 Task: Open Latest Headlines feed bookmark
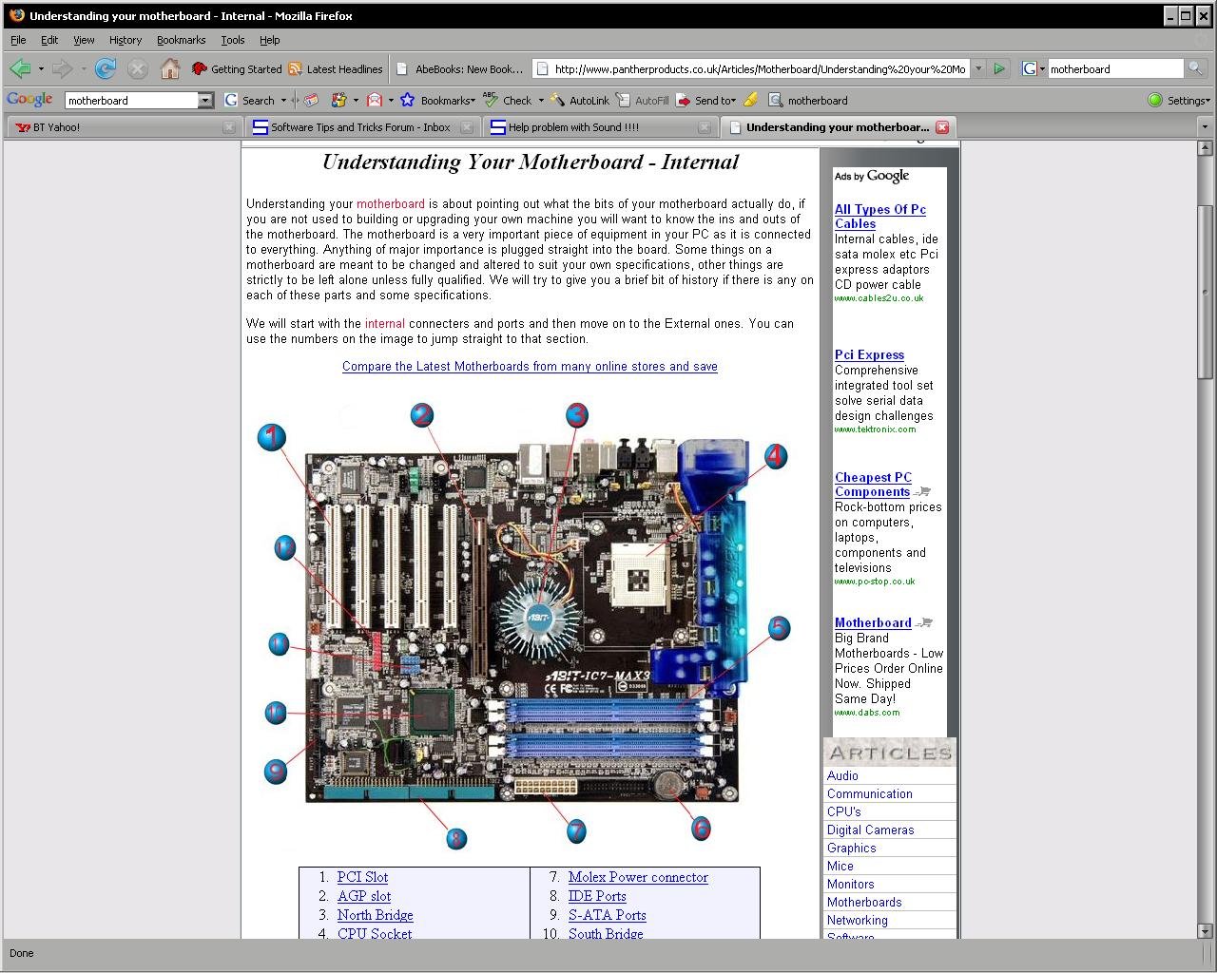(336, 69)
